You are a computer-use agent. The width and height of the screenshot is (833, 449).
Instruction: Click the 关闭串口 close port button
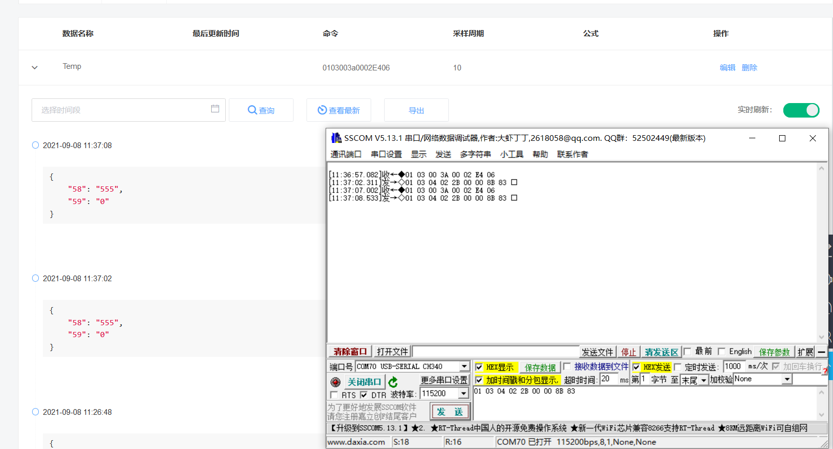[364, 382]
